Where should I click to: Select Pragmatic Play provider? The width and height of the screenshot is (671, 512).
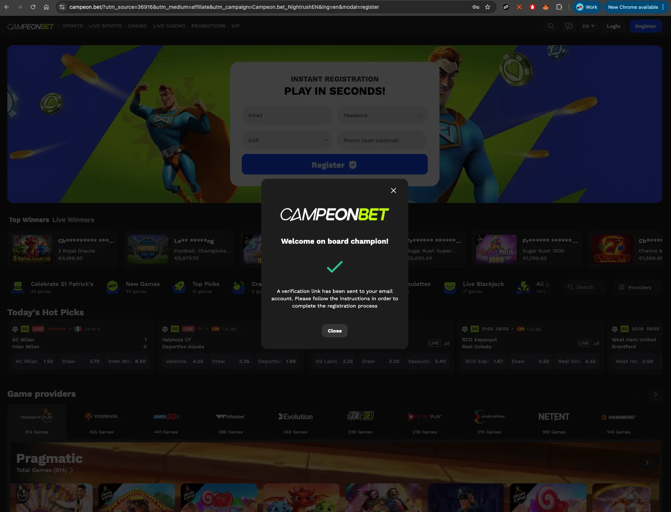pyautogui.click(x=37, y=422)
